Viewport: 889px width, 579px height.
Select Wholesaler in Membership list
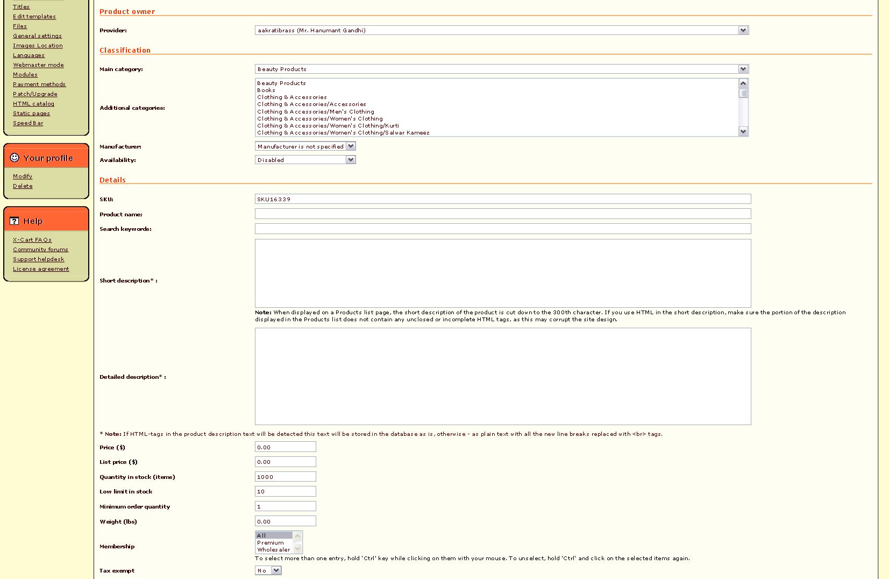pyautogui.click(x=274, y=550)
